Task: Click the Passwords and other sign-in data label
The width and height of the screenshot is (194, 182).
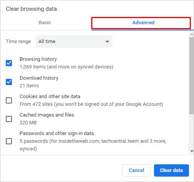Action: pyautogui.click(x=57, y=134)
